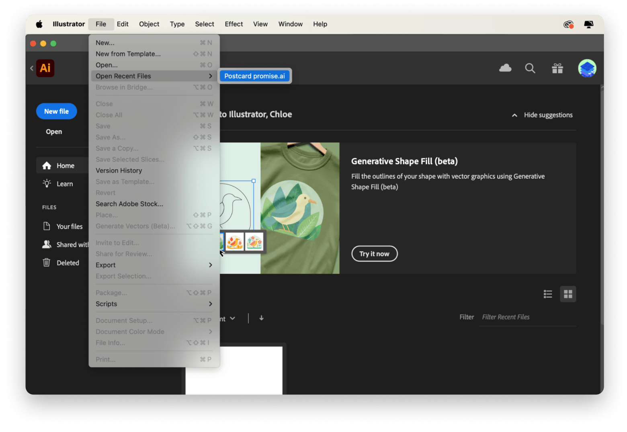Select Postcard promise.ai recent file
The height and width of the screenshot is (432, 627).
coord(254,76)
